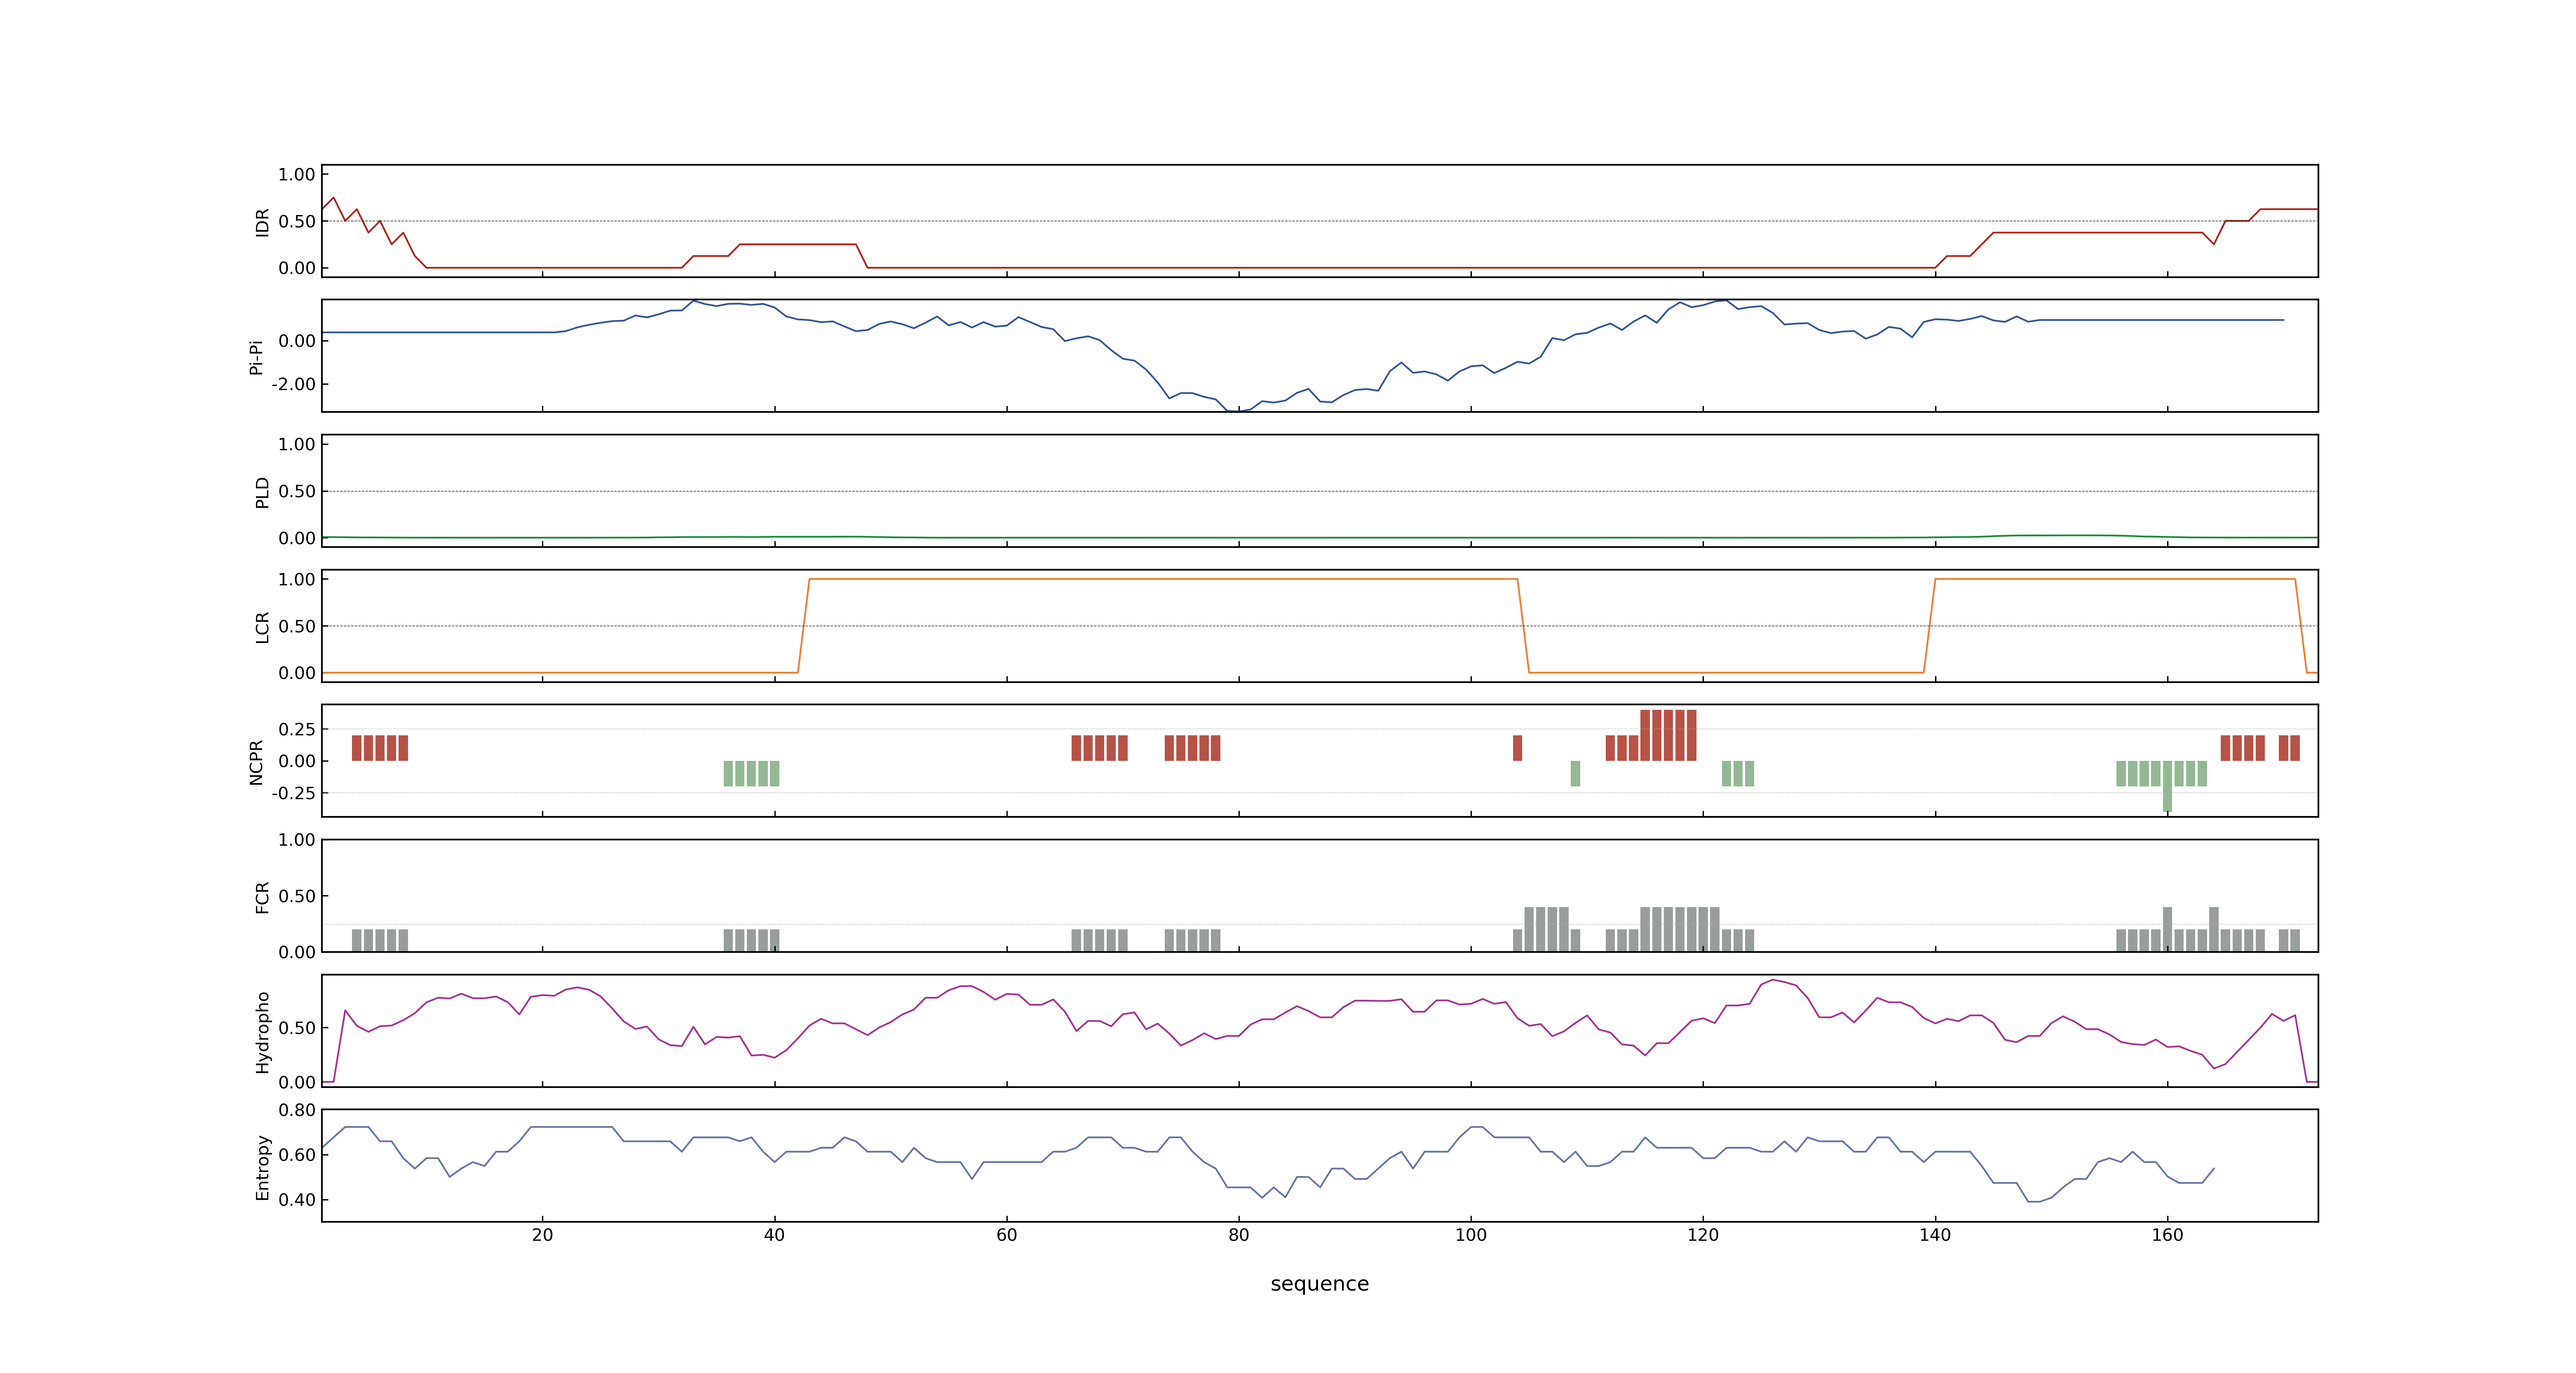Click the -0.25 tick in NCPR panel
Image resolution: width=2576 pixels, height=1373 pixels.
point(293,793)
